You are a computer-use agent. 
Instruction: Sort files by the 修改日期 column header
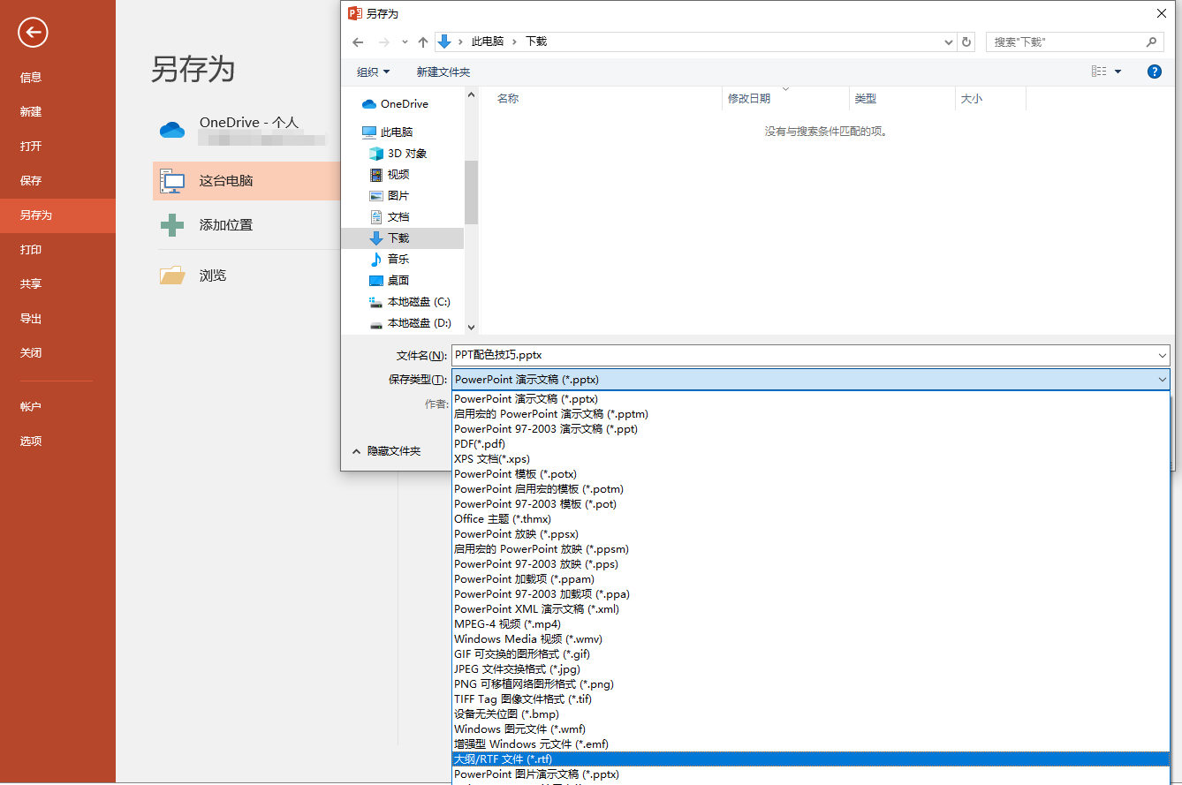point(749,99)
